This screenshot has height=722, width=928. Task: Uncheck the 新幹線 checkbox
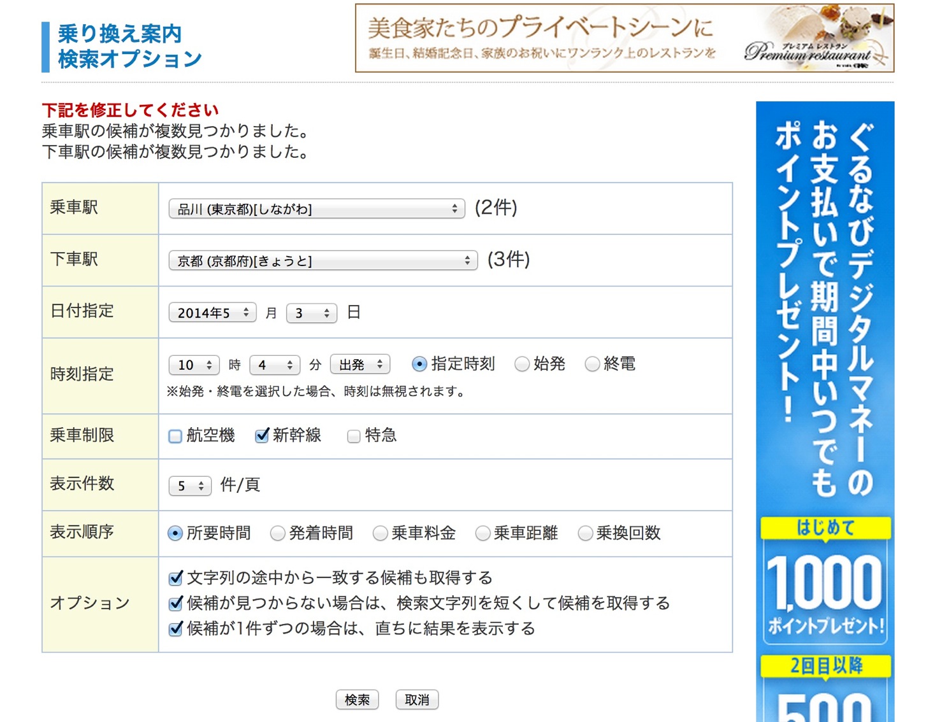coord(262,435)
